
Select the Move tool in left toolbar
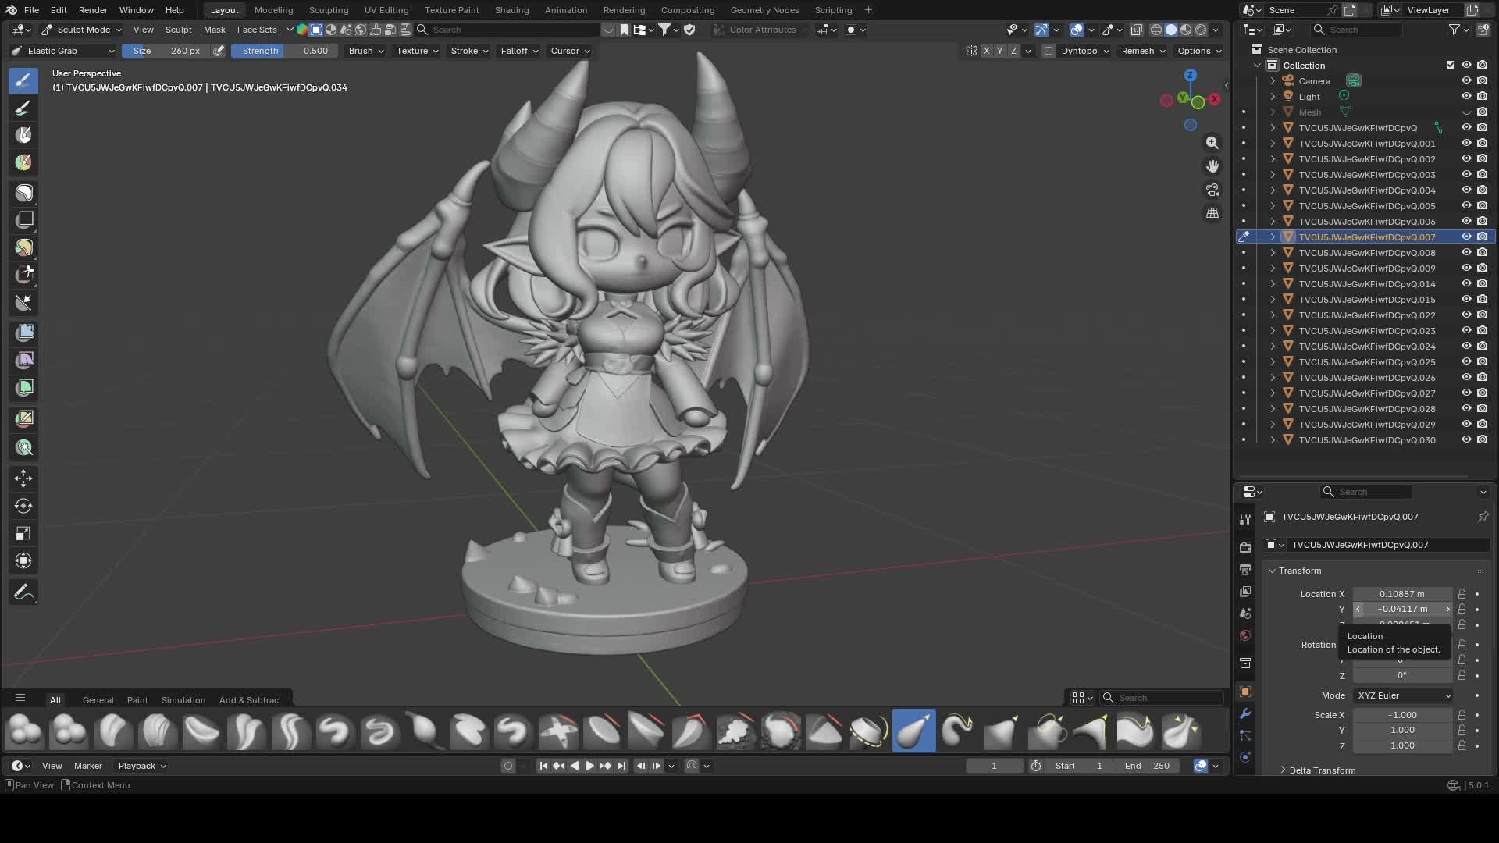(23, 478)
